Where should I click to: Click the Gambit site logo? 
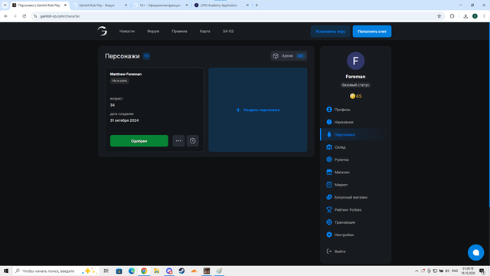(x=102, y=31)
